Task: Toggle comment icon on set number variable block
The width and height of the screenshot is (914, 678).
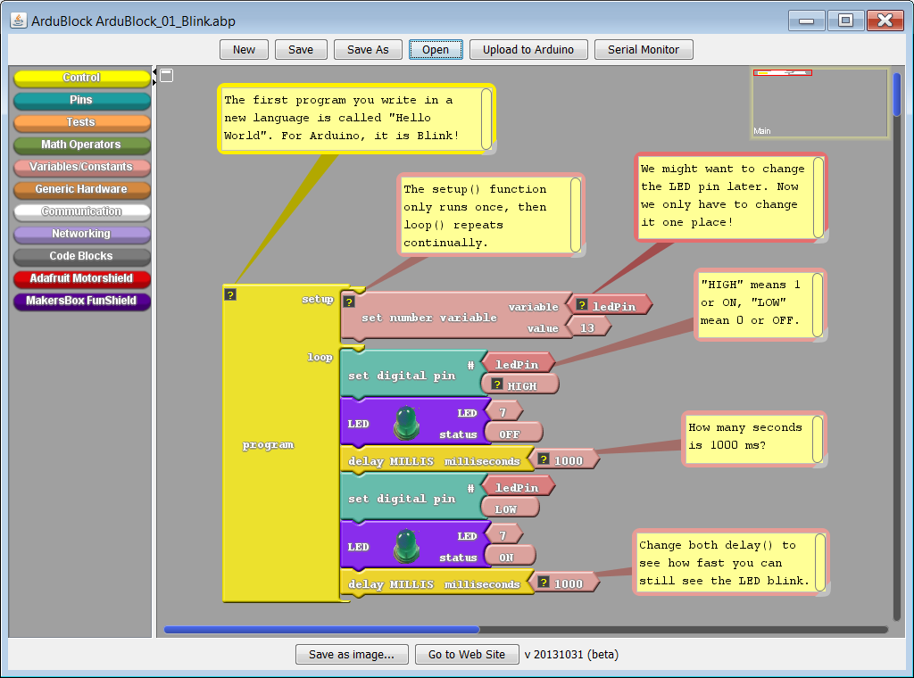Action: click(x=349, y=302)
